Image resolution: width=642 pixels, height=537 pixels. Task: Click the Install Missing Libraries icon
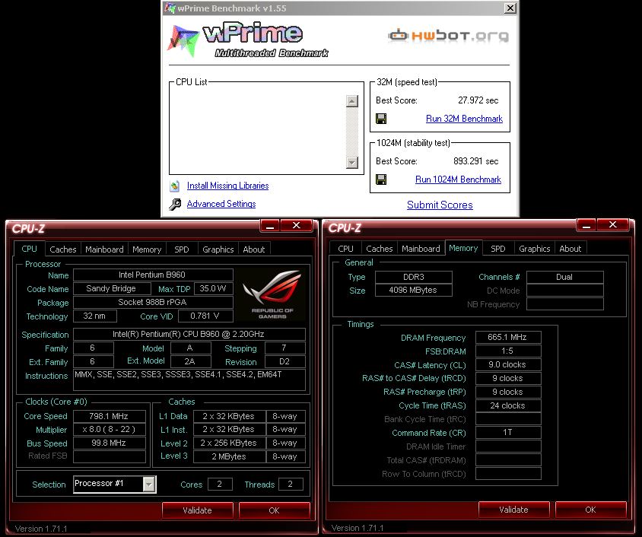pyautogui.click(x=175, y=186)
